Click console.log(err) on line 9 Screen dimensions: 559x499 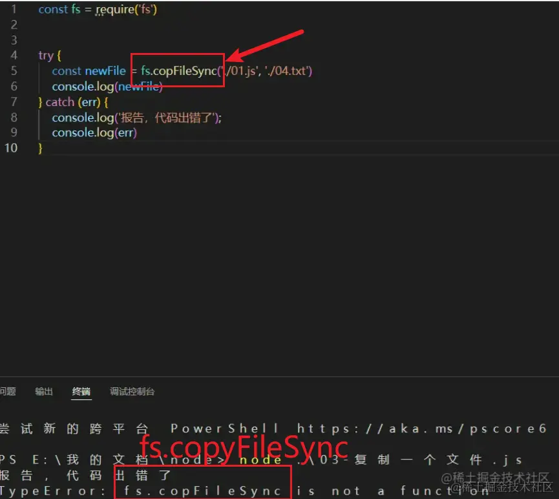point(94,133)
